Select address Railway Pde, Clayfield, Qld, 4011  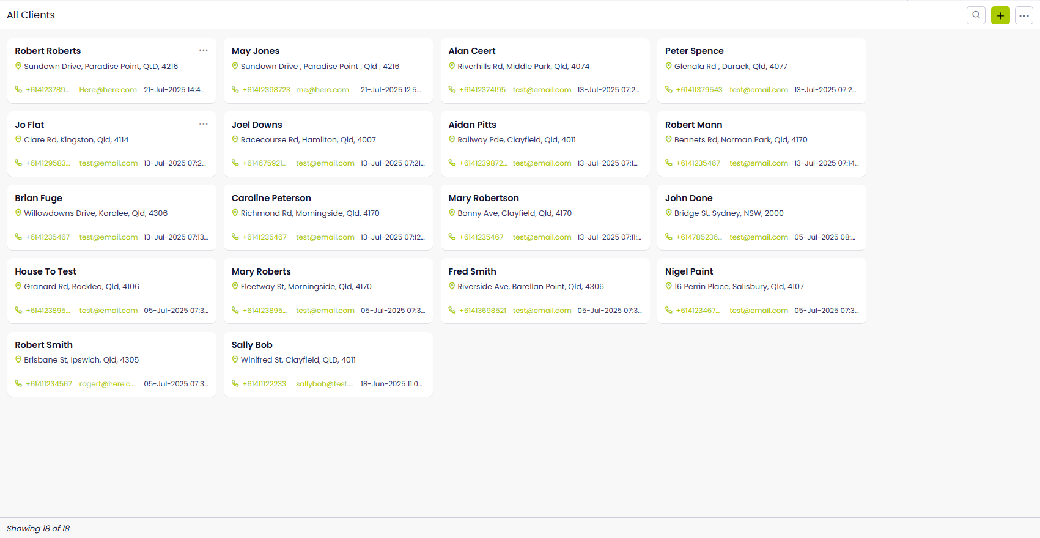(x=517, y=140)
